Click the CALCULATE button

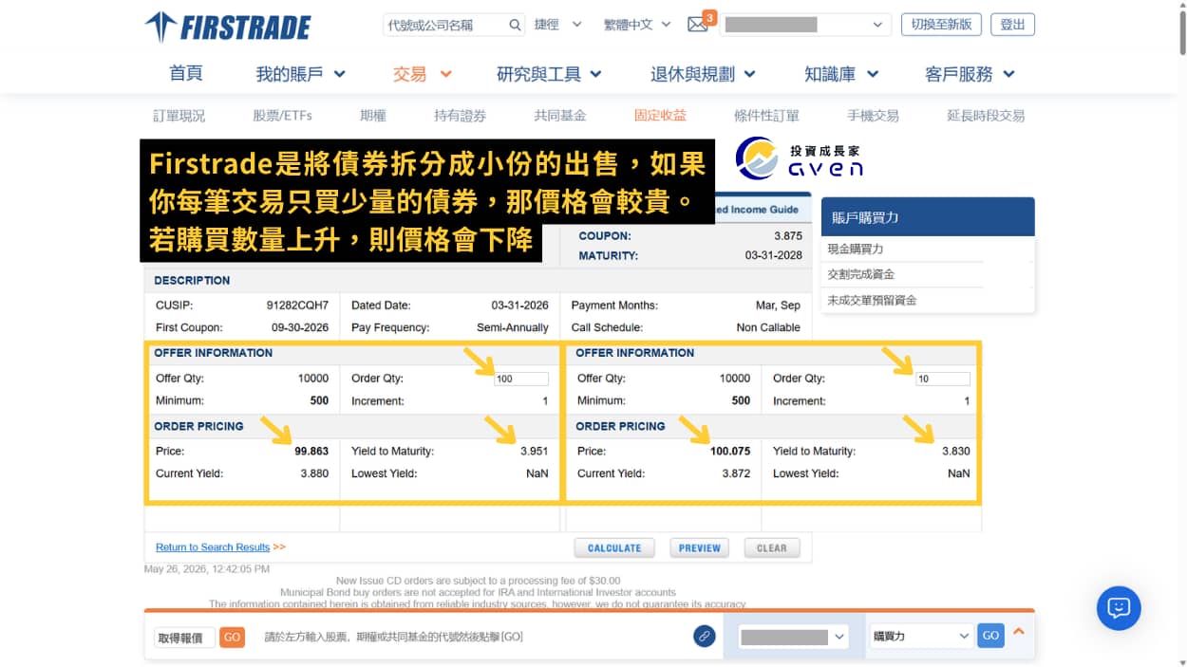click(x=614, y=547)
